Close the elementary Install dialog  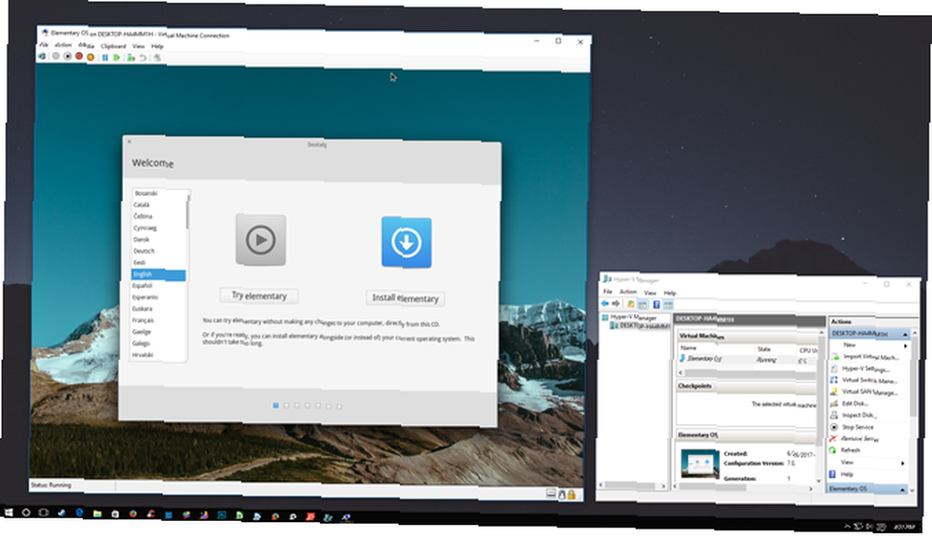coord(130,142)
